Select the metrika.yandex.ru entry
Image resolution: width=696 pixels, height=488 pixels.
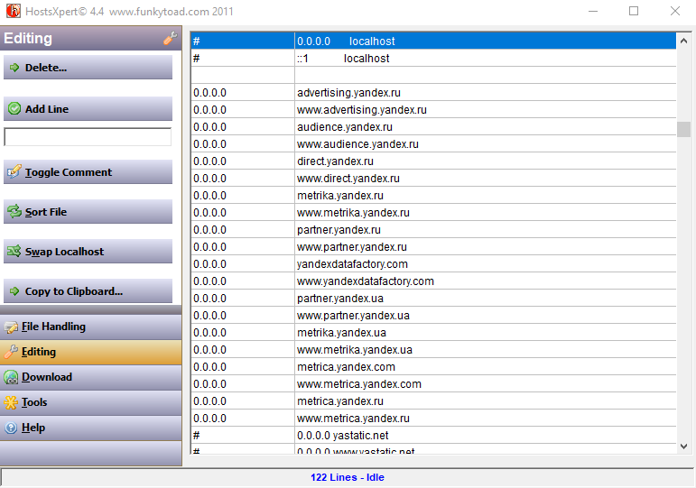(433, 196)
